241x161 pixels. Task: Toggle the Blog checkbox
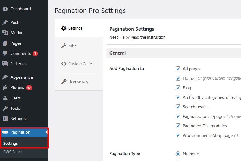pos(178,88)
